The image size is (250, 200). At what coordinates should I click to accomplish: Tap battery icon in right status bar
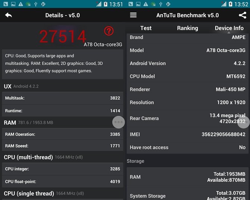[231, 4]
